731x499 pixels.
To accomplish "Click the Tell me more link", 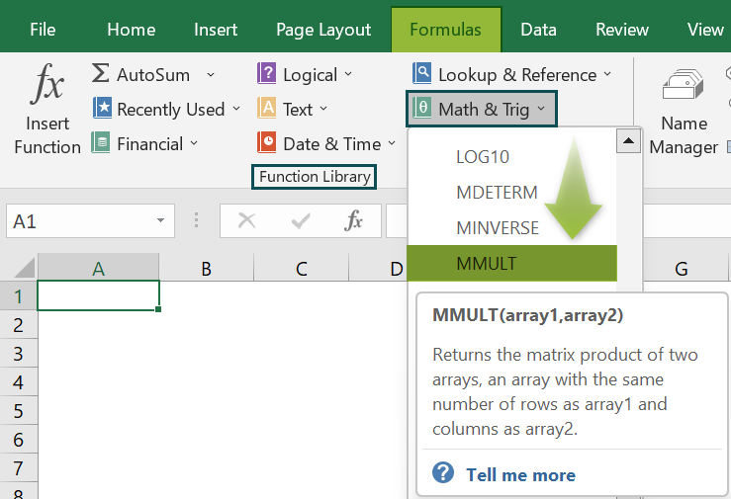I will [x=520, y=475].
